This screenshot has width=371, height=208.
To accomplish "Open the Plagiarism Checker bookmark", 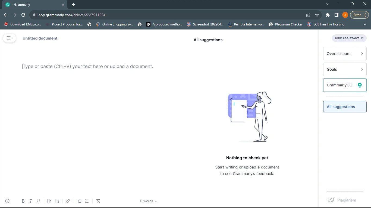I will click(x=285, y=24).
